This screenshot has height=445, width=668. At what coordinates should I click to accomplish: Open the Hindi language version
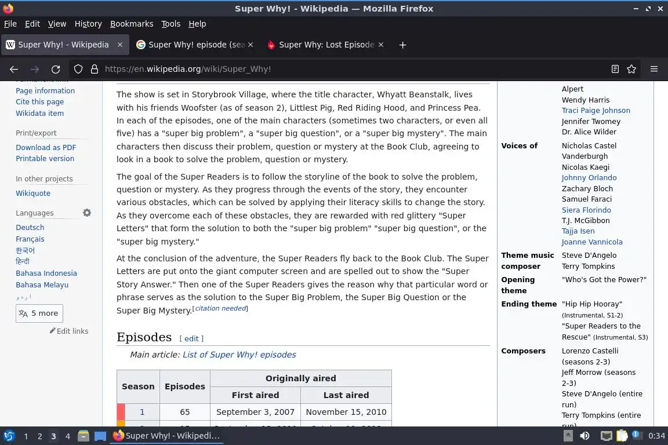pos(23,261)
